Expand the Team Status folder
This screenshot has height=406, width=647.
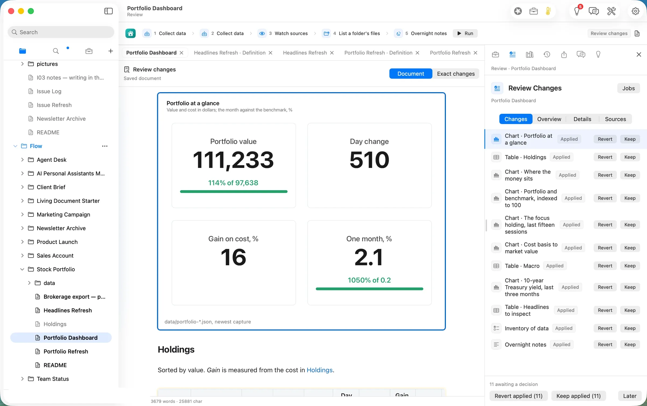(x=22, y=379)
